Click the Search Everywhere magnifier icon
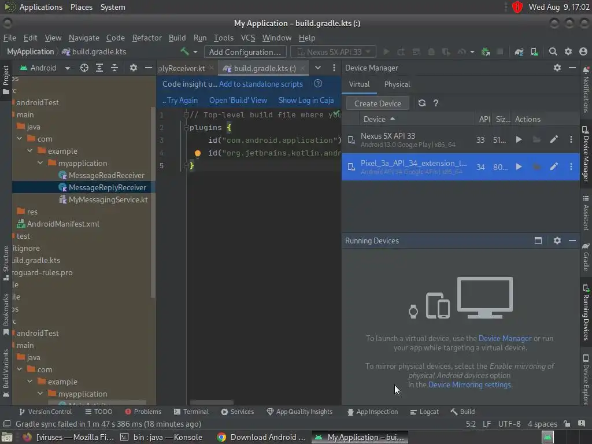This screenshot has height=444, width=592. tap(553, 51)
